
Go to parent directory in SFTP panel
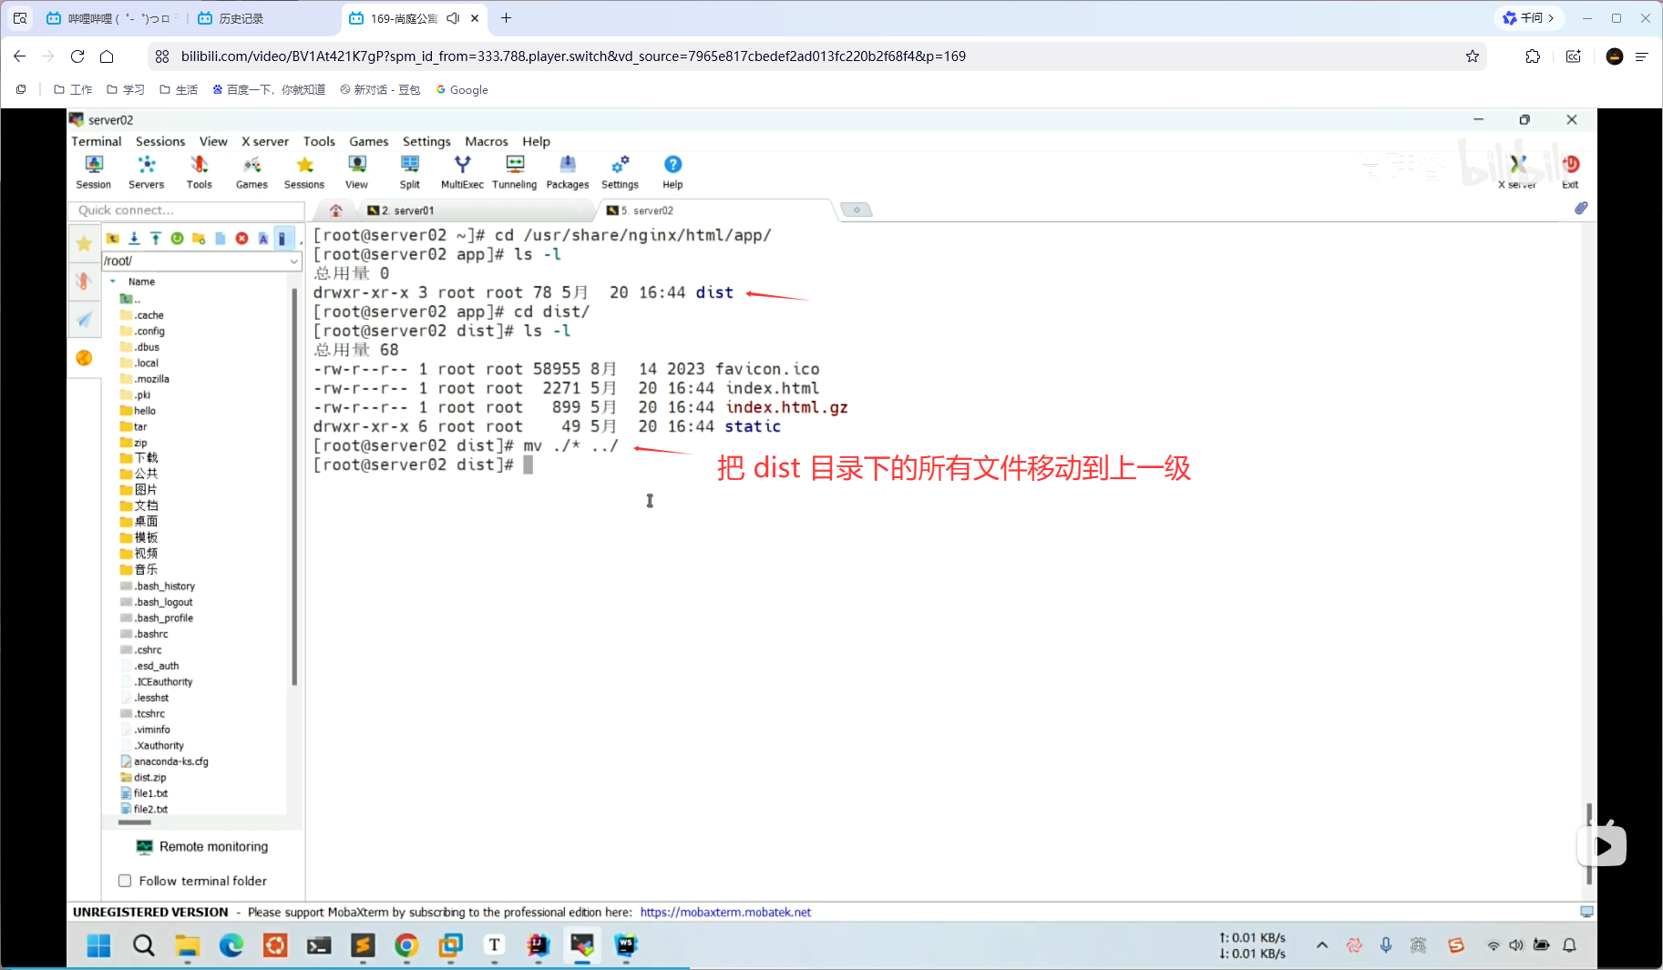pyautogui.click(x=113, y=239)
